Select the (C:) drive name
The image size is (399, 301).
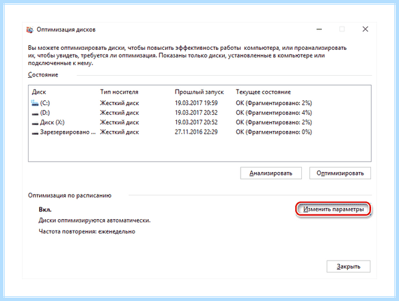45,103
